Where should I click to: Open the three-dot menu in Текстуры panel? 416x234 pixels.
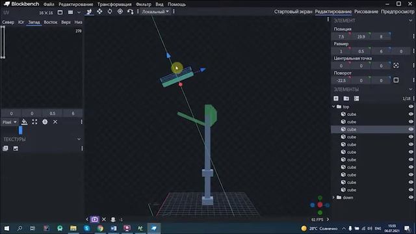(82, 148)
